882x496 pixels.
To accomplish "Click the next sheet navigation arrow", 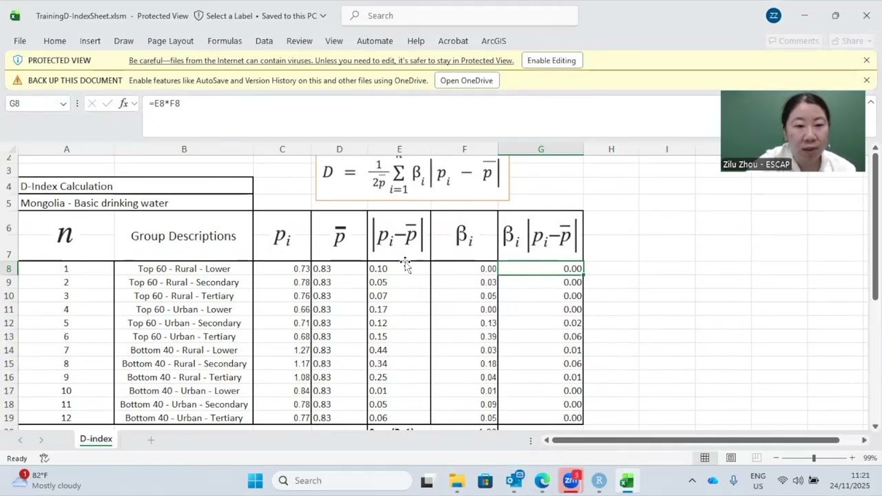I will [41, 440].
